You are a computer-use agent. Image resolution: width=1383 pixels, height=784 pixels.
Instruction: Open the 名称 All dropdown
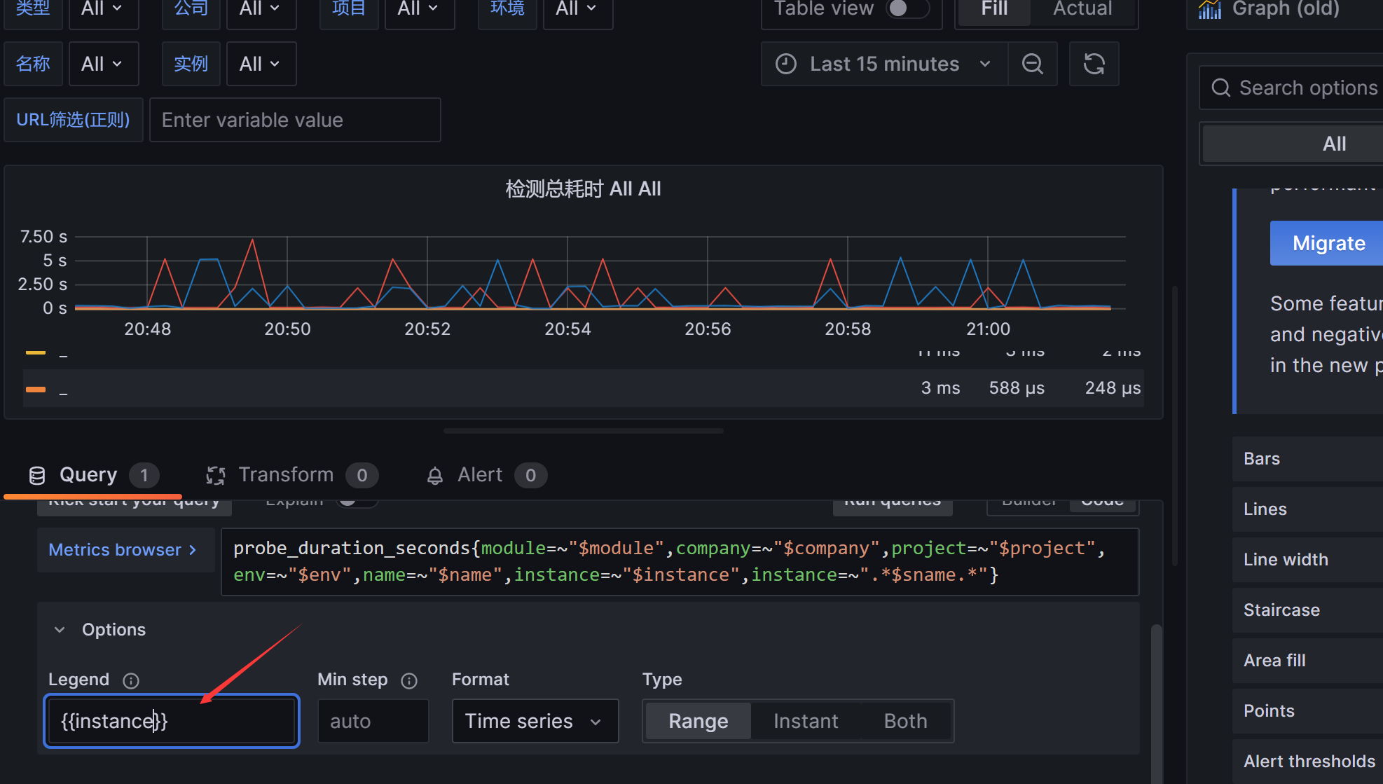[x=103, y=64]
